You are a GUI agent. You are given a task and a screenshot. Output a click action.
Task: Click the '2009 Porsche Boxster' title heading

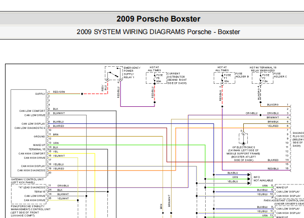[x=158, y=19]
